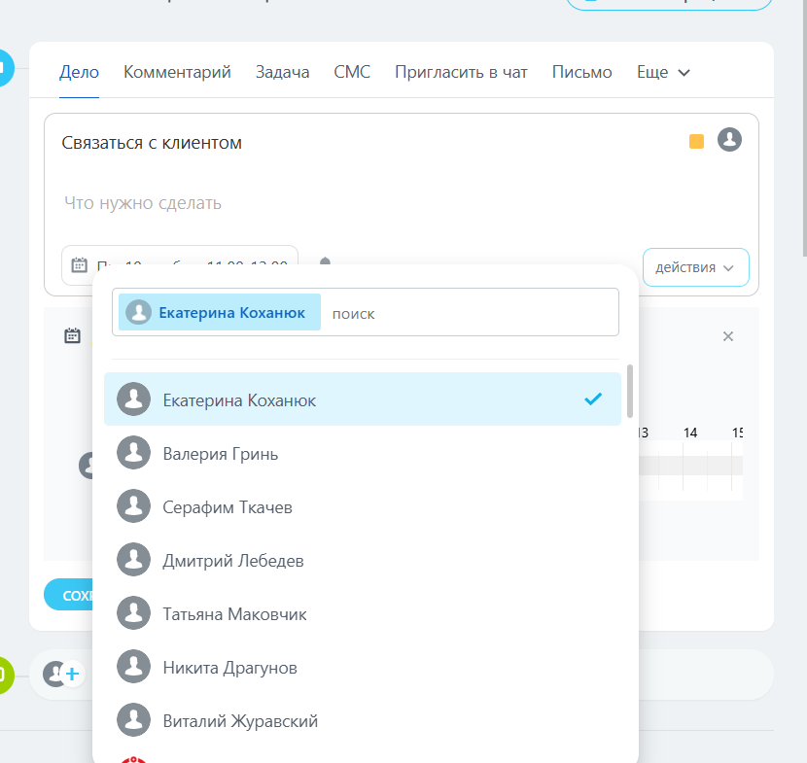Expand the Еще dropdown menu
This screenshot has width=807, height=763.
pos(663,72)
